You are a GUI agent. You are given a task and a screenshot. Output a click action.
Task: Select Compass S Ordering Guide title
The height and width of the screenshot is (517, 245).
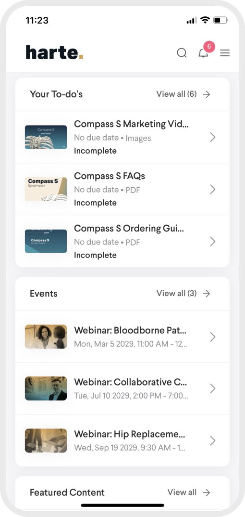[x=129, y=228]
